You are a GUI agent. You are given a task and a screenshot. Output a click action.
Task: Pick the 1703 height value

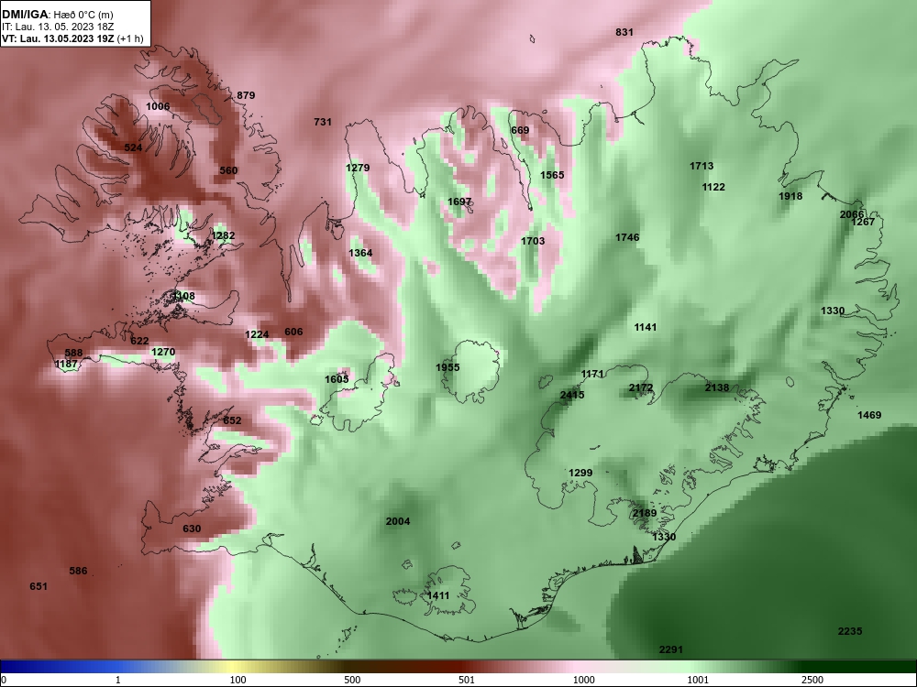(x=533, y=241)
